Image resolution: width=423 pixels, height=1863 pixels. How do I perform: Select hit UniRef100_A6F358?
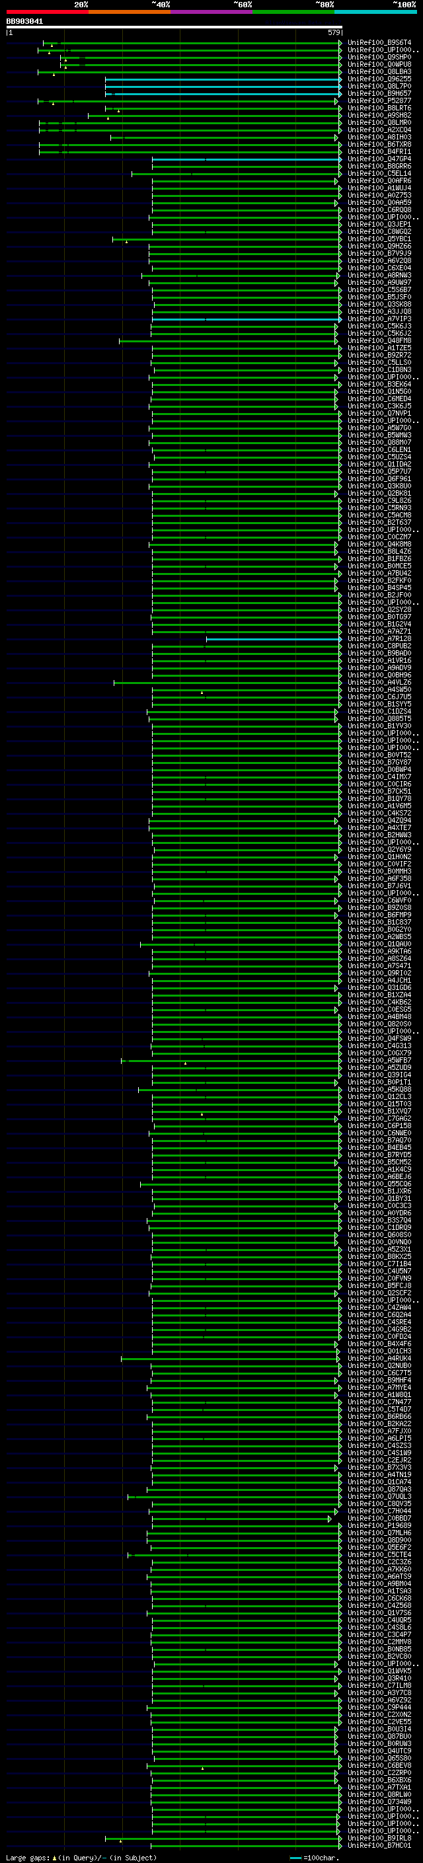tap(379, 879)
